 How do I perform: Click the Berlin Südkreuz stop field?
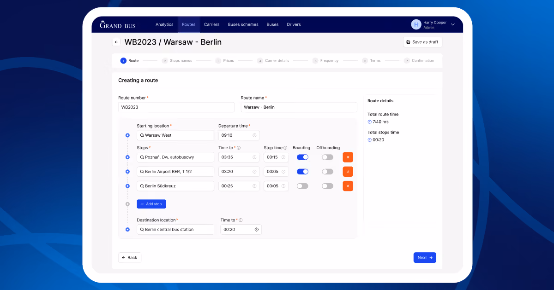click(x=175, y=186)
